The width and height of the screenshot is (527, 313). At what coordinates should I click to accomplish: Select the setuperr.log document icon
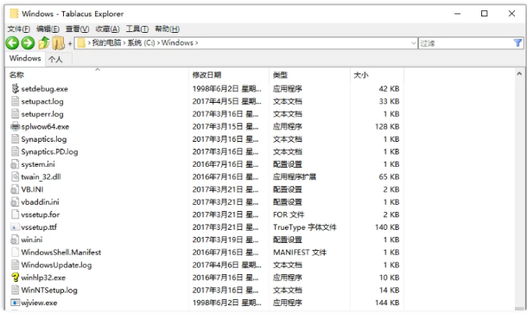tap(15, 114)
